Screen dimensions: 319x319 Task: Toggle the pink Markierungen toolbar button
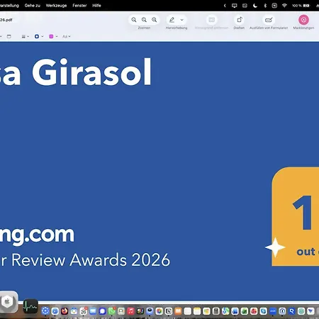303,20
